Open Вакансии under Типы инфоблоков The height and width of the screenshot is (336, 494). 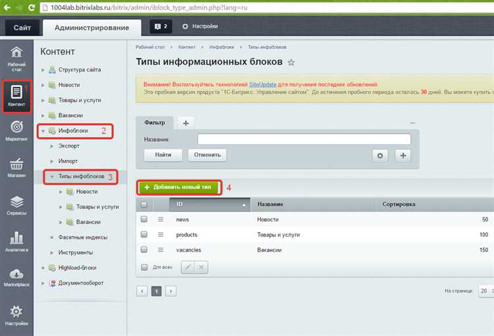(88, 222)
